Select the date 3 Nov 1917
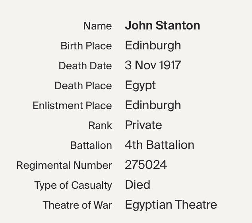The width and height of the screenshot is (252, 223). 153,65
